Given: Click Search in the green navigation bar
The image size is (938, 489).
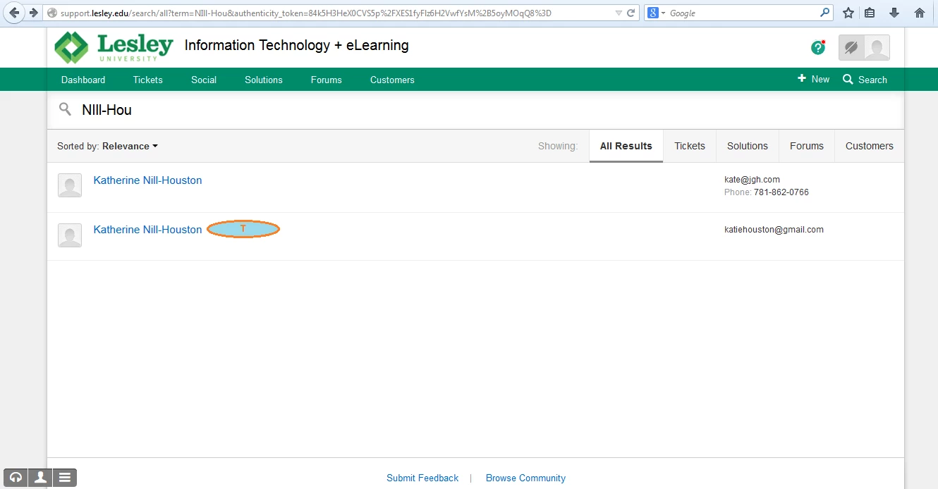Looking at the screenshot, I should click(865, 80).
